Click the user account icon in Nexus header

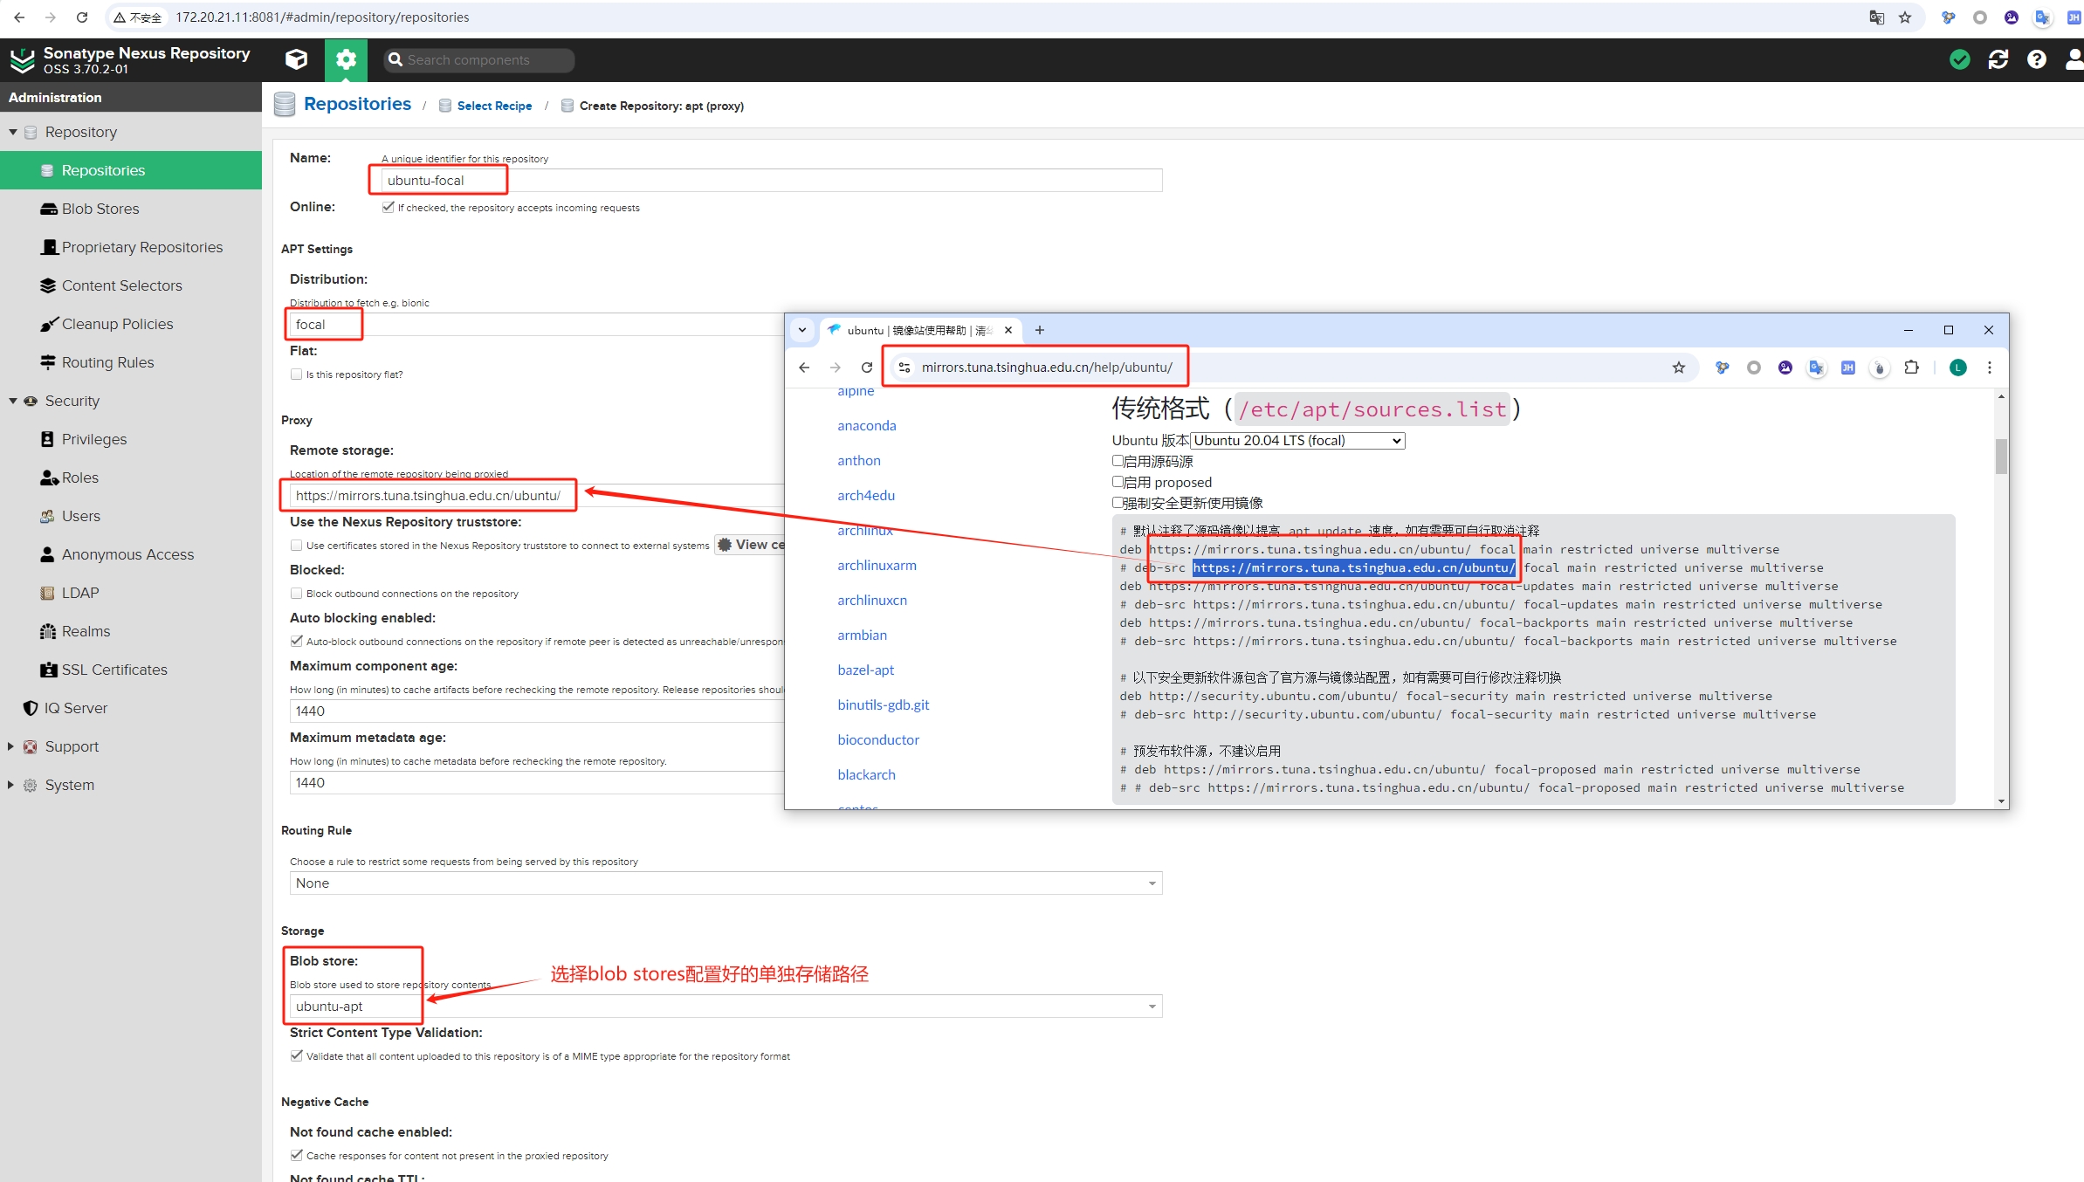(2074, 59)
